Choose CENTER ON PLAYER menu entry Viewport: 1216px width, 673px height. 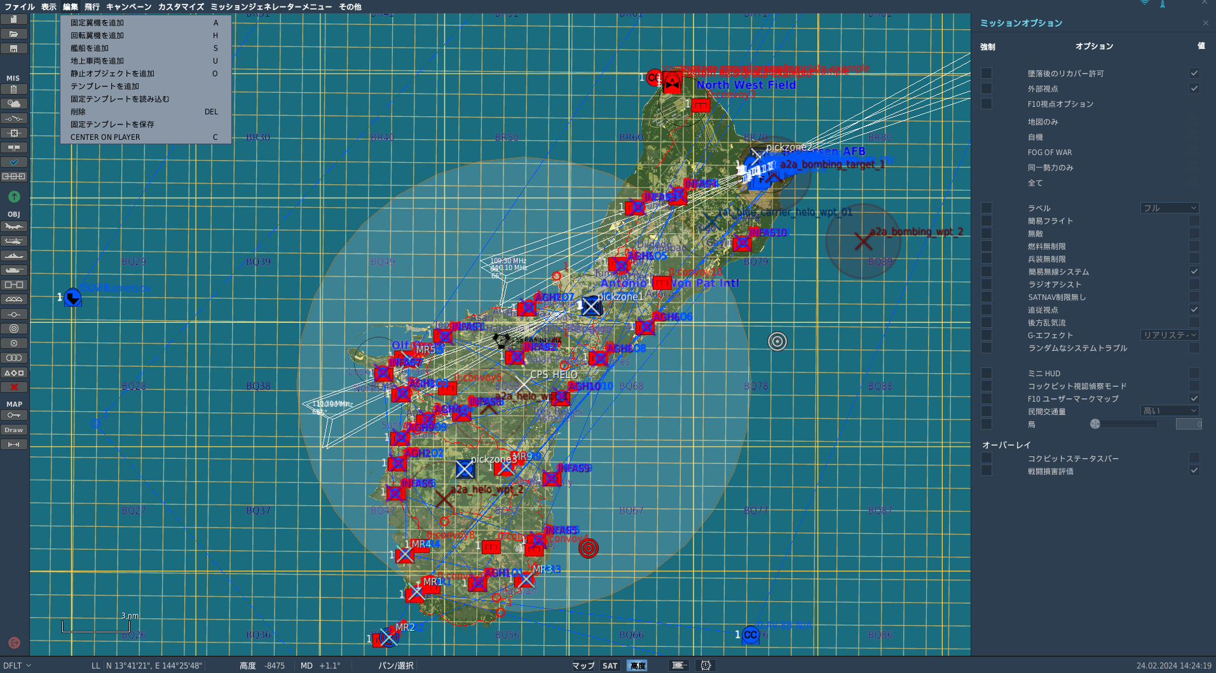click(146, 137)
